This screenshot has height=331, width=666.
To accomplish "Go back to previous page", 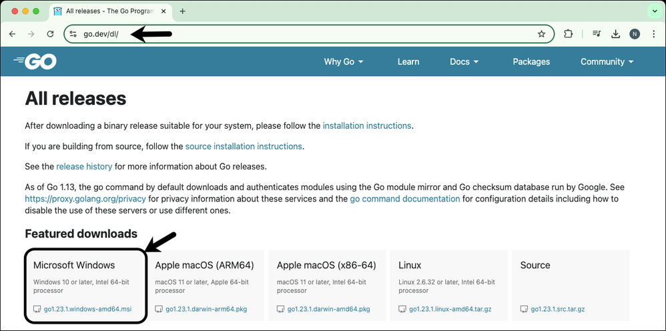I will (x=12, y=34).
